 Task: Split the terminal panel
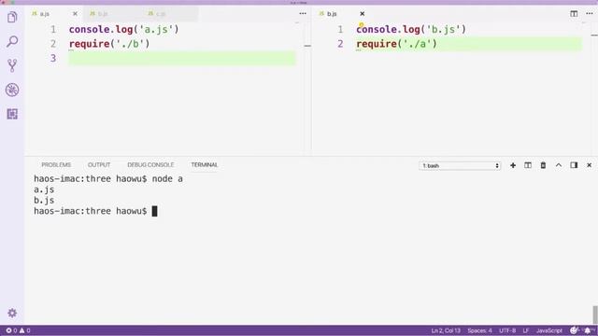pos(528,165)
